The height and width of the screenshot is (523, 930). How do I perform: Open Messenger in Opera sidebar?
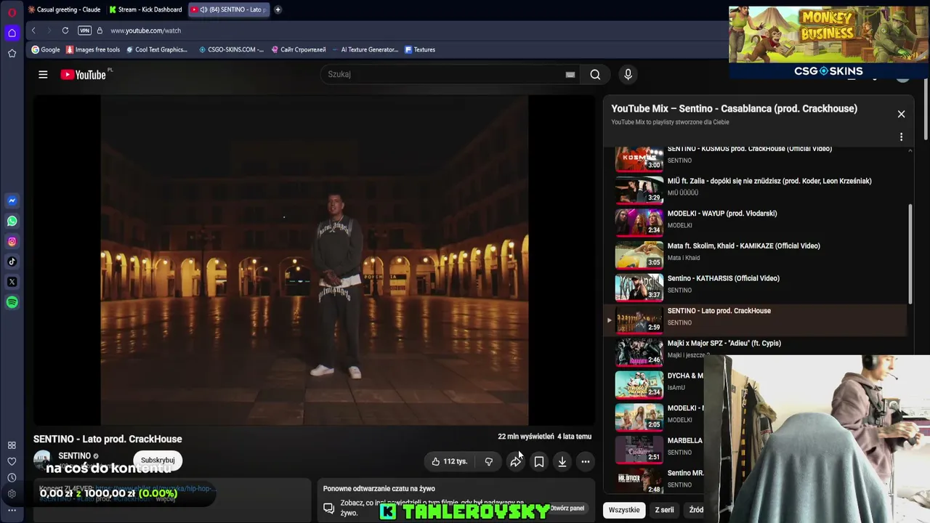pos(12,200)
